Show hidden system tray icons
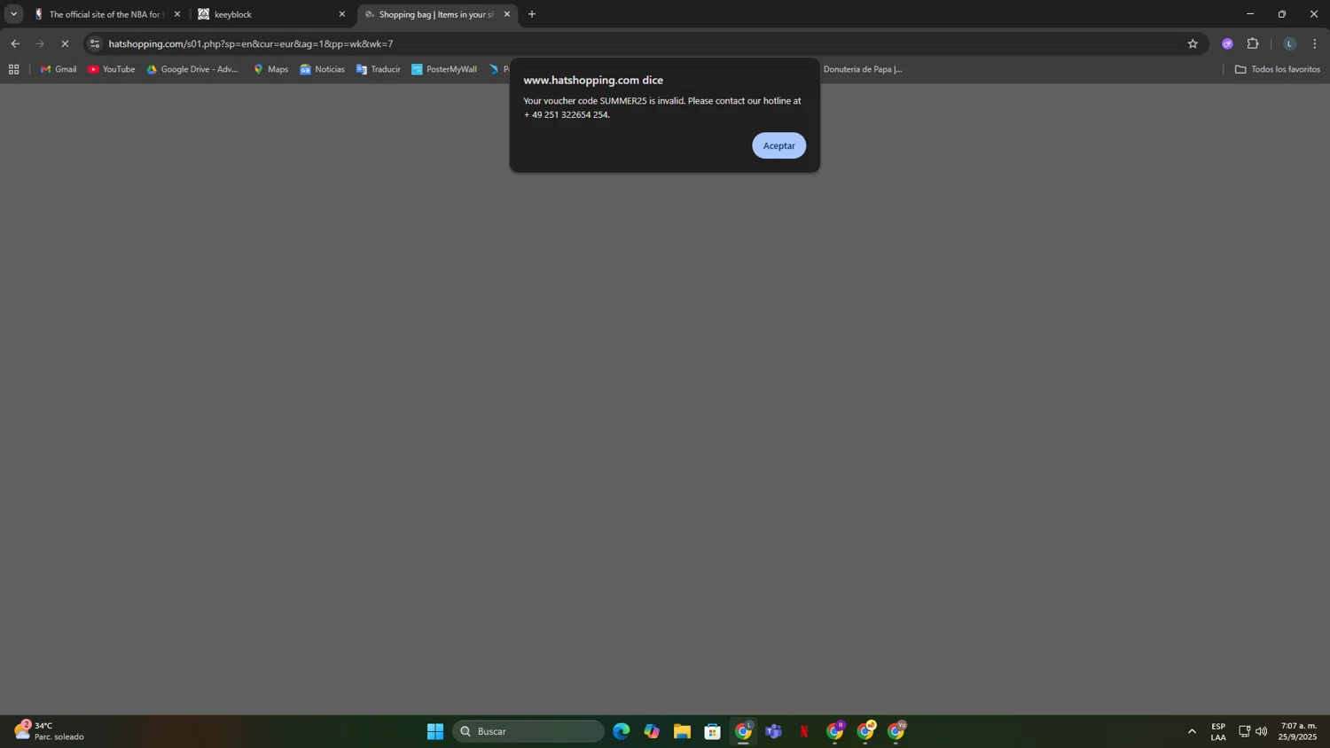1330x748 pixels. pyautogui.click(x=1192, y=731)
